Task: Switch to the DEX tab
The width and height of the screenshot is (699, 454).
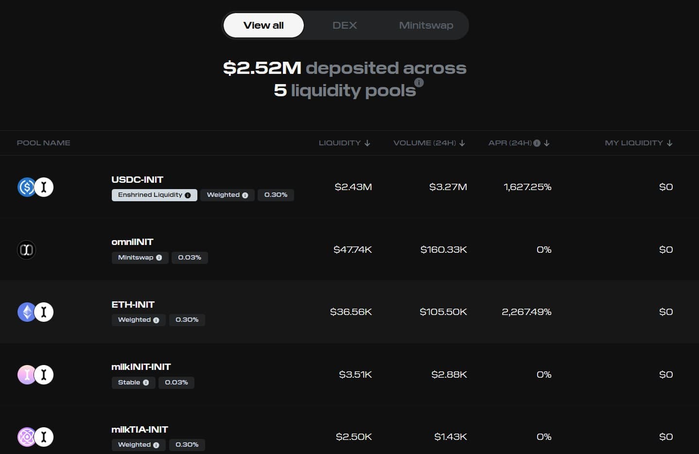Action: [345, 25]
